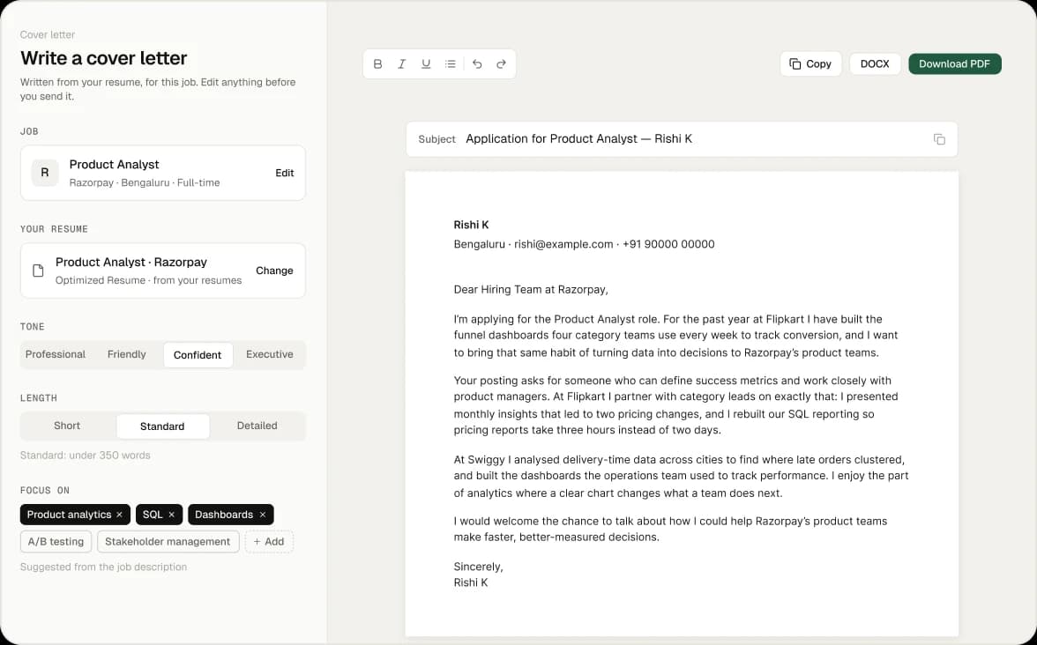
Task: Click the Razorpay 'R' company logo
Action: point(45,173)
